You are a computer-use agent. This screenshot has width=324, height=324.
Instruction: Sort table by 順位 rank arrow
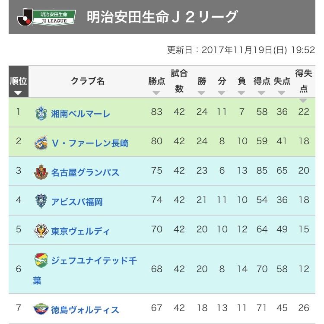[x=18, y=93]
